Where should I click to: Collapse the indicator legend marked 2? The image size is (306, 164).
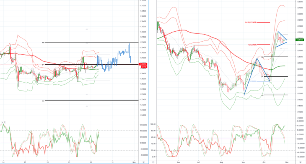(x=3, y=122)
